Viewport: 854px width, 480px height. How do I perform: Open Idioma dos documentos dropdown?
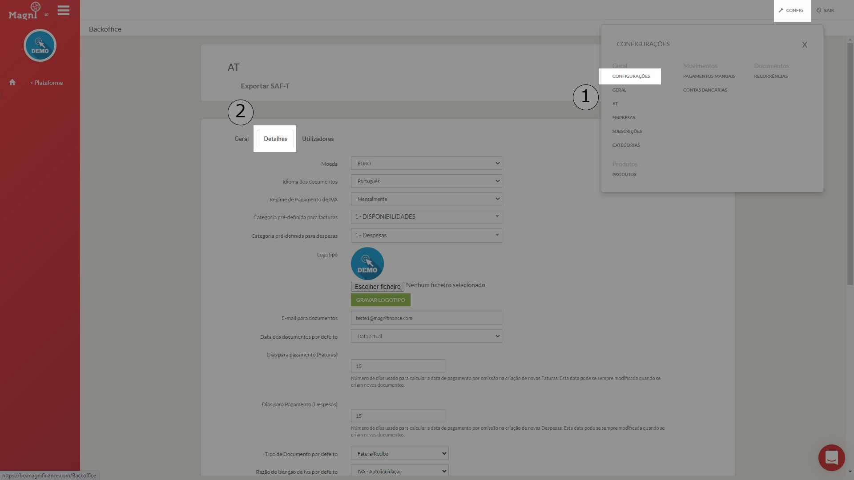click(426, 181)
